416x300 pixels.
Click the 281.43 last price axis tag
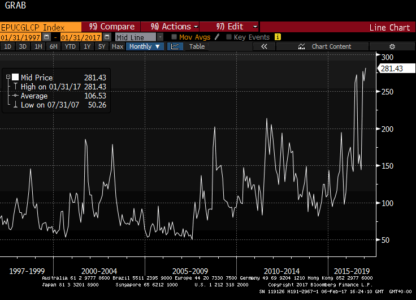point(396,68)
